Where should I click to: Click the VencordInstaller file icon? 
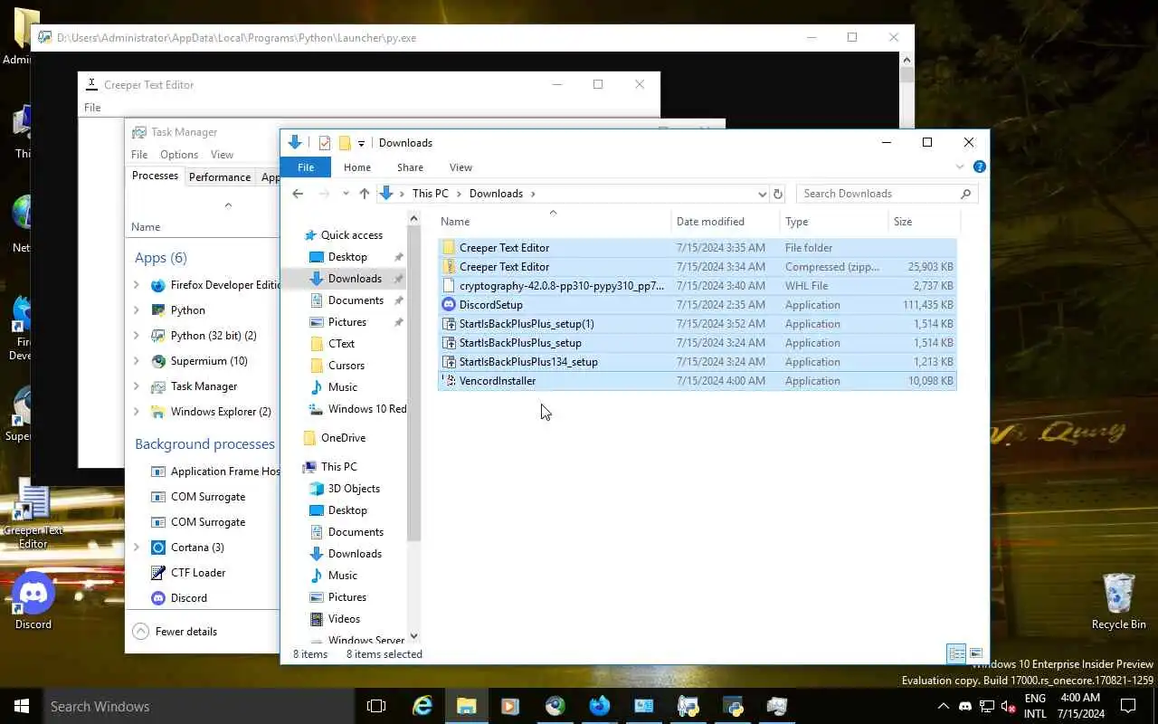pyautogui.click(x=449, y=381)
